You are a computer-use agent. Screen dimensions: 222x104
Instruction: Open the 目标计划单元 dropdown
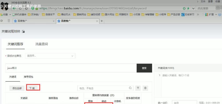[50, 56]
